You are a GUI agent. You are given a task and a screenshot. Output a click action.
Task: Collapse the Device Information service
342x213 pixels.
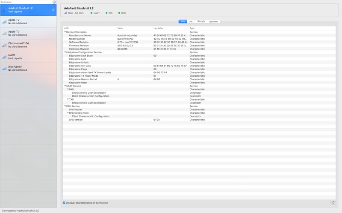coord(65,32)
